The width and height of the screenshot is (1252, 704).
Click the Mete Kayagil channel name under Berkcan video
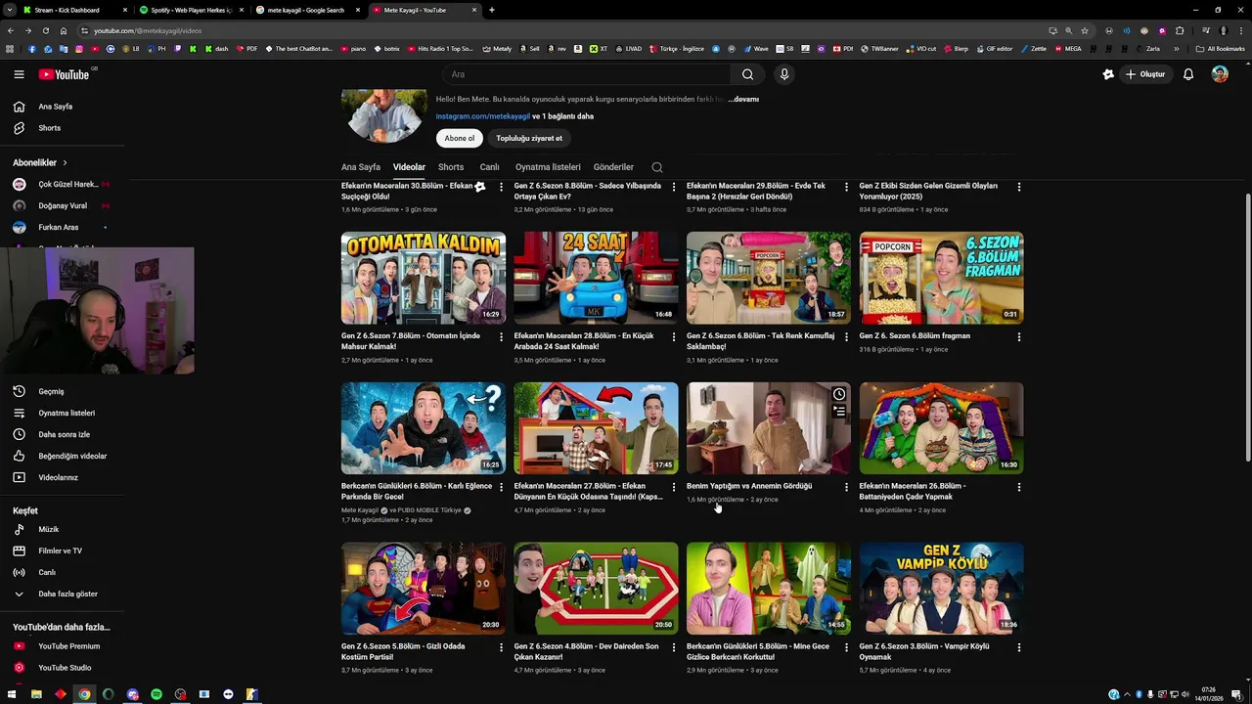click(360, 510)
